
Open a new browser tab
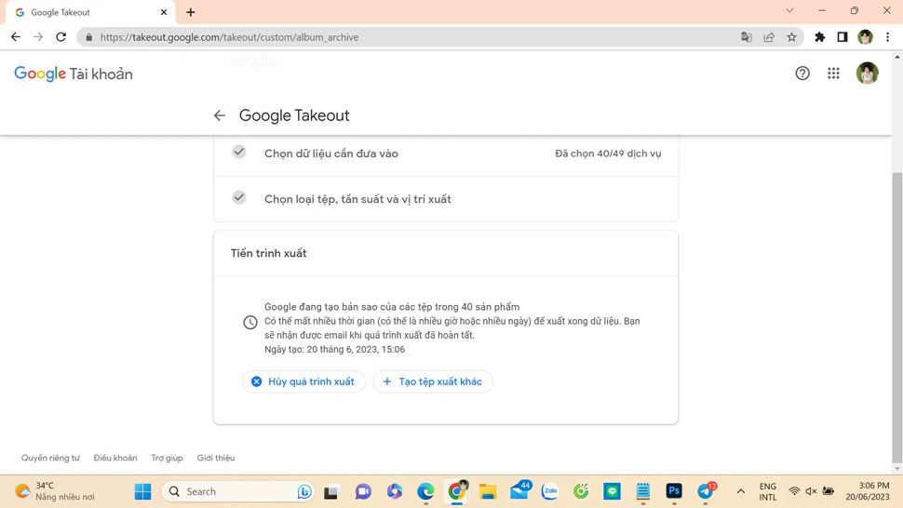tap(191, 12)
